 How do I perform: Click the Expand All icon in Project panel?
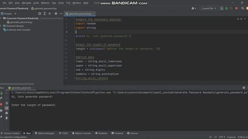coord(45,14)
